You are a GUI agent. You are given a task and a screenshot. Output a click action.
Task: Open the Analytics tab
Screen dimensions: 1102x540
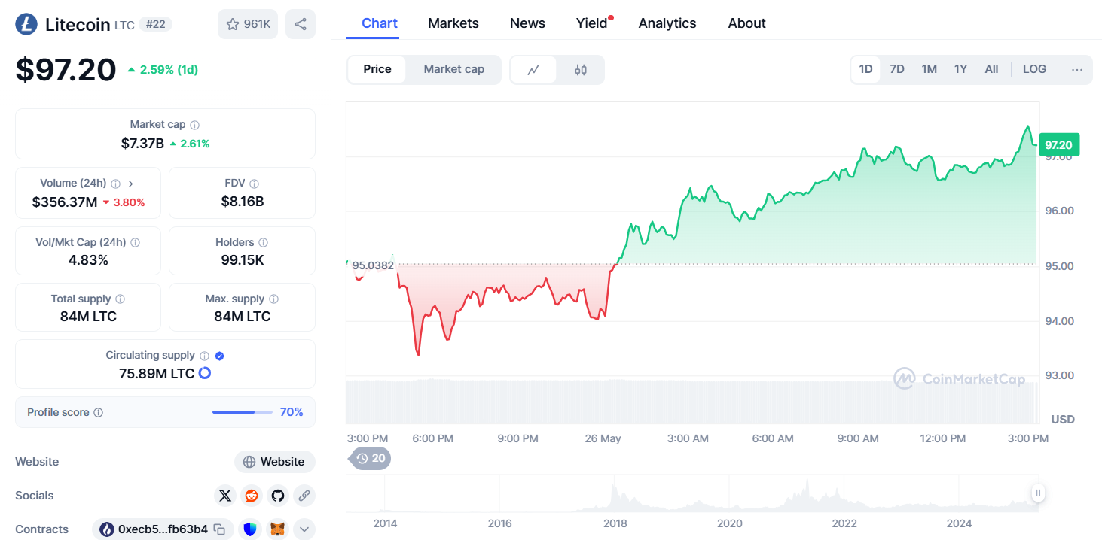pyautogui.click(x=667, y=23)
